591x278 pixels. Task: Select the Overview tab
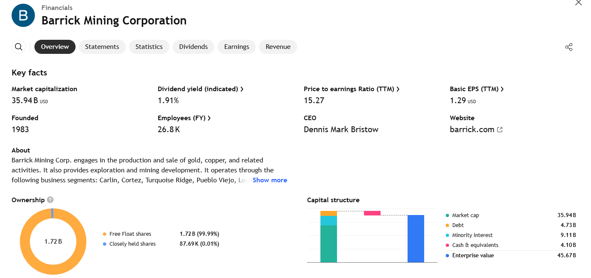(x=55, y=47)
